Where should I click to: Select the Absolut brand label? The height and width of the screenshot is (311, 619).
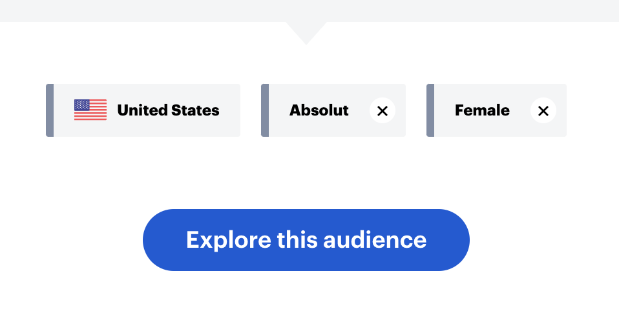point(319,110)
